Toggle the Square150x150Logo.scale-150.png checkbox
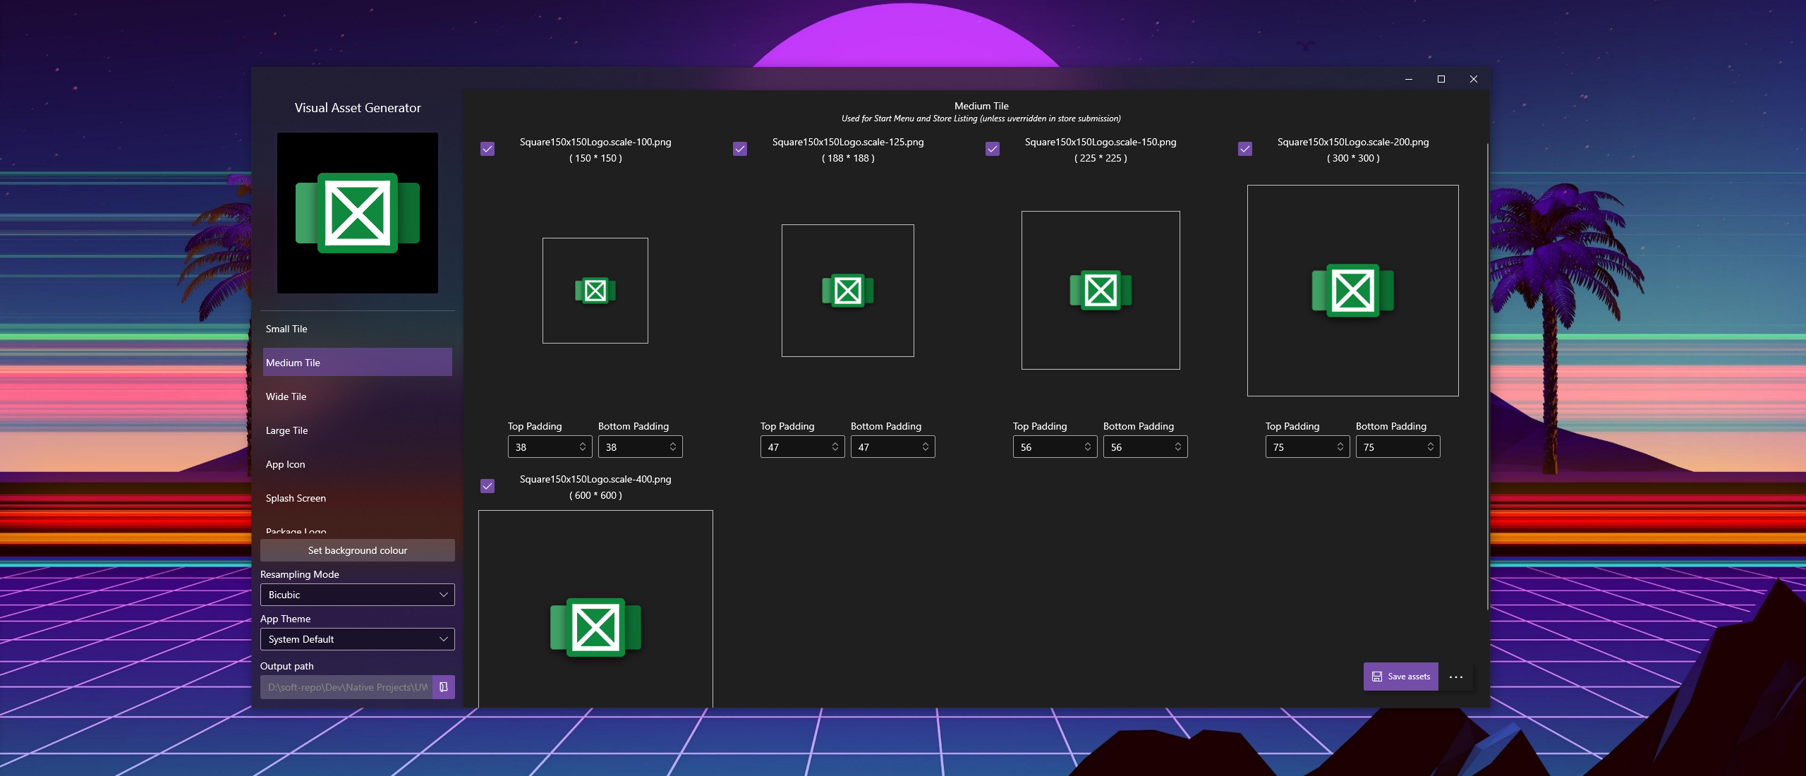Viewport: 1806px width, 776px height. [992, 148]
